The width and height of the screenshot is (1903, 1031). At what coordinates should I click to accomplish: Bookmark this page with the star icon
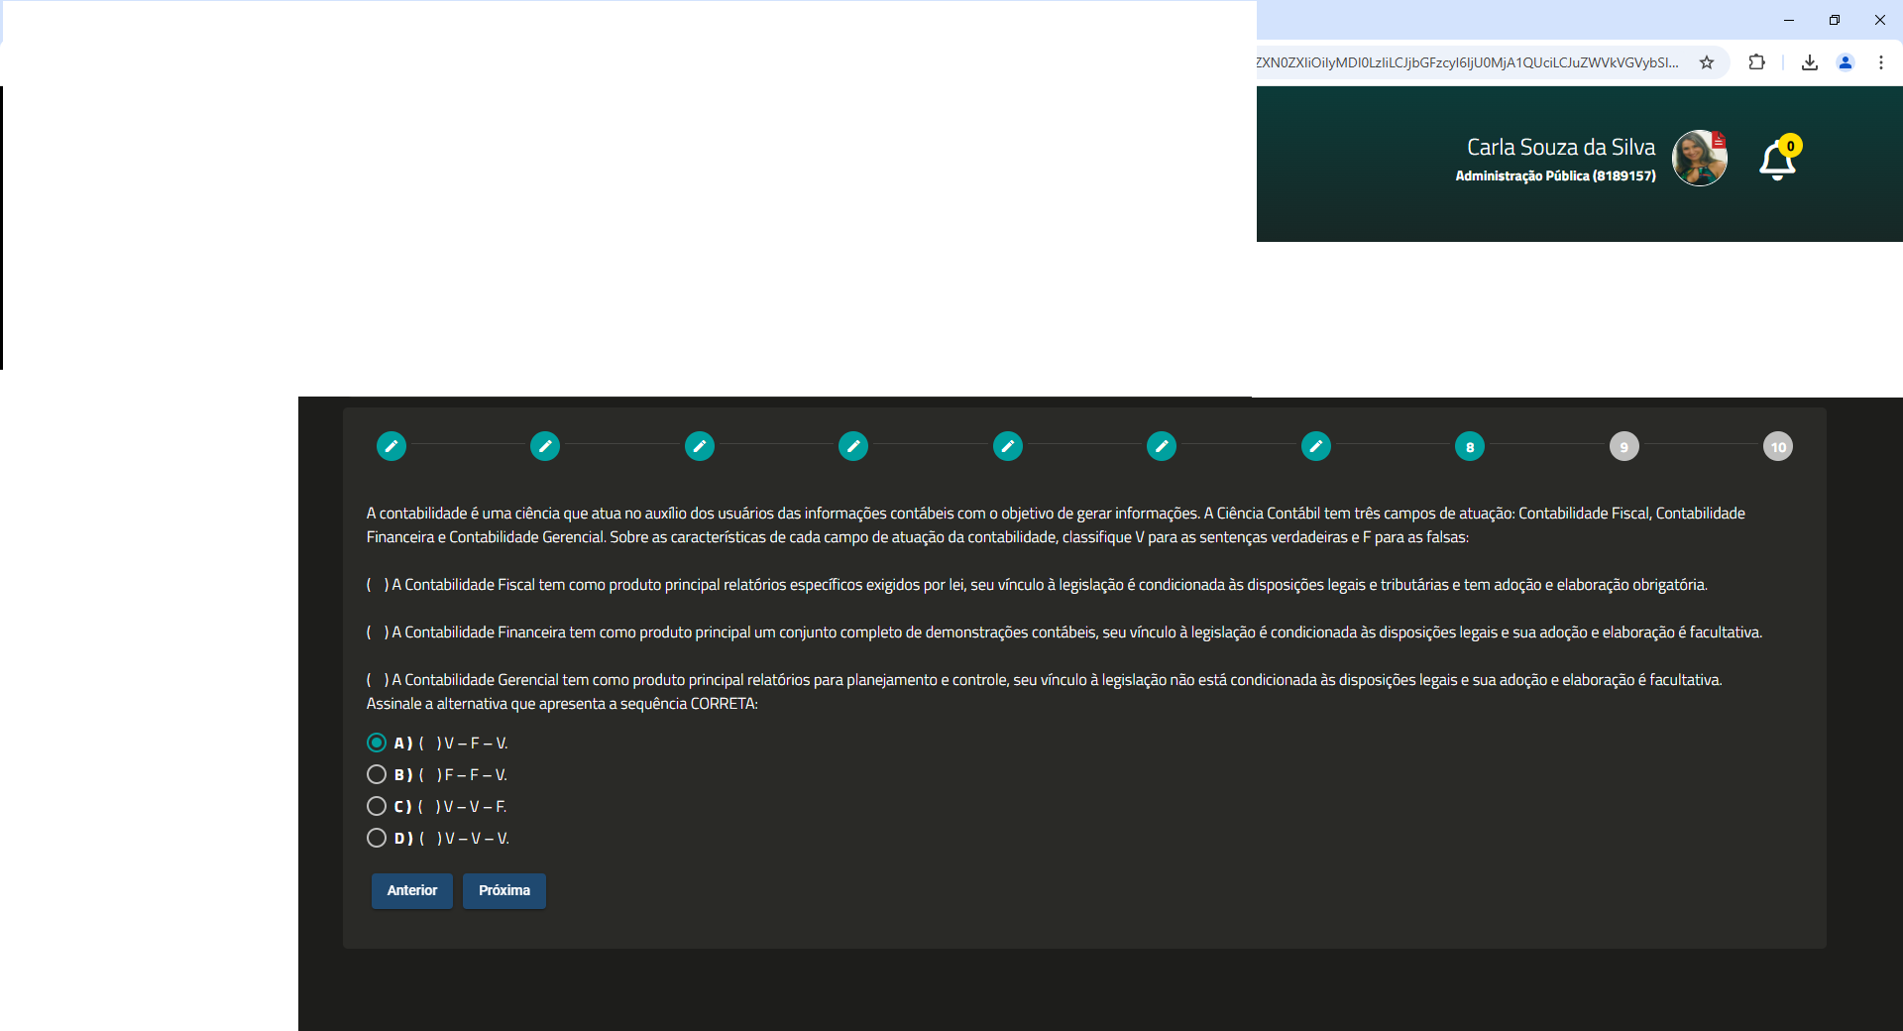(x=1707, y=62)
